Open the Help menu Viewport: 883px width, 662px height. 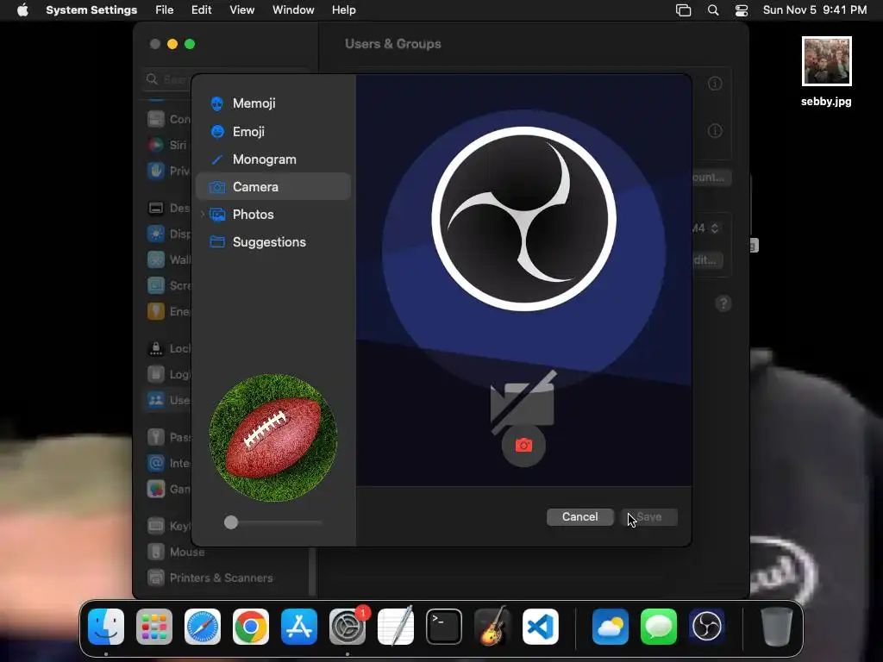point(343,10)
